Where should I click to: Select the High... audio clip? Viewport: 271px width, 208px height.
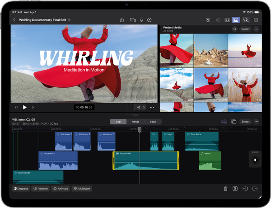pos(168,141)
